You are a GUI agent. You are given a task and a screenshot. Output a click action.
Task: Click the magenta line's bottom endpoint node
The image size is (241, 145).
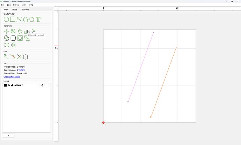click(x=128, y=102)
